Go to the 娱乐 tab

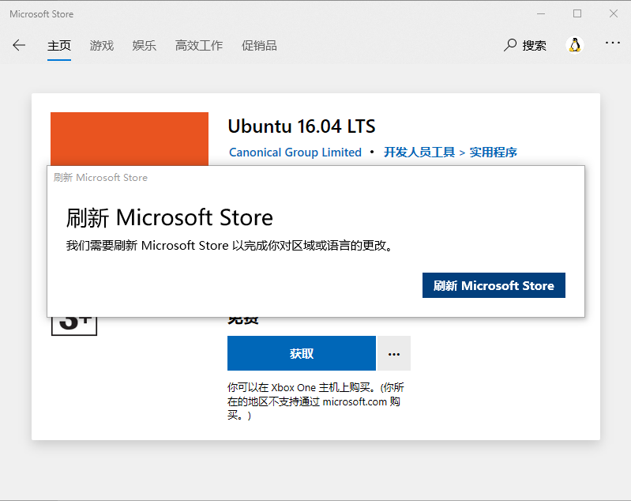[x=145, y=45]
